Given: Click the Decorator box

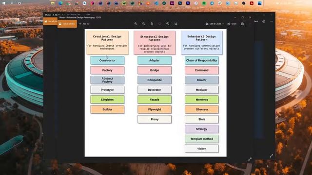Looking at the screenshot, I should tap(155, 89).
